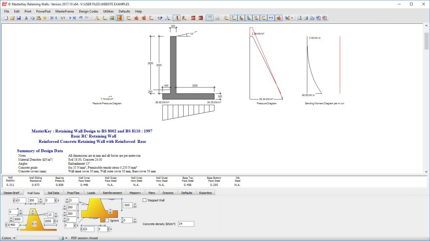Viewport: 430px width, 241px height.
Task: Click the field showing -500
Action: pos(127,205)
